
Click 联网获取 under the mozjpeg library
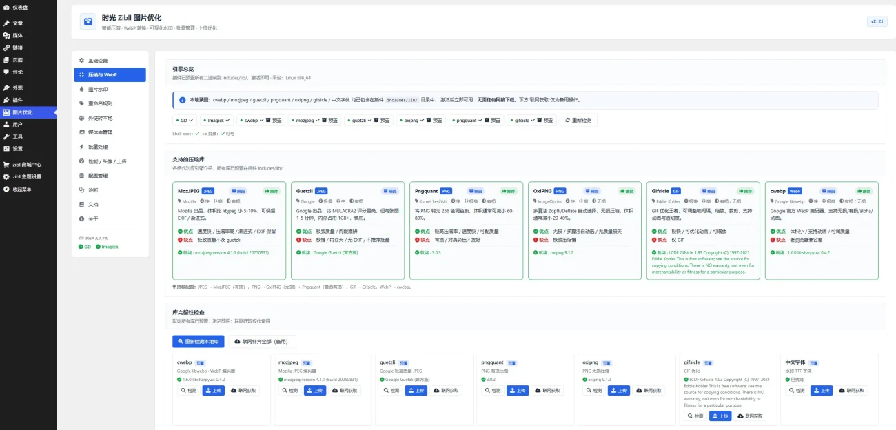coord(345,390)
